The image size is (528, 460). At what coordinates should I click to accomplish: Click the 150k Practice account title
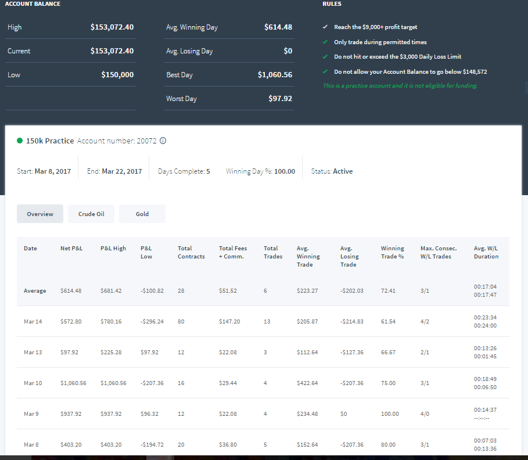point(50,141)
